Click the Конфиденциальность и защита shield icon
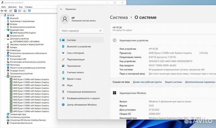The height and width of the screenshot is (128, 216). pyautogui.click(x=63, y=98)
